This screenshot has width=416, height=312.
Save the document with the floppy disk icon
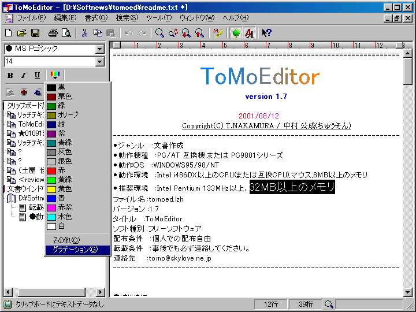tap(35, 33)
